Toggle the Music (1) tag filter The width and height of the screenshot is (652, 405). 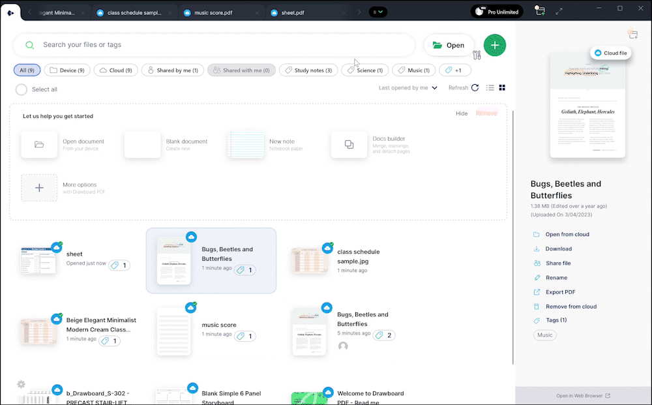(x=414, y=70)
